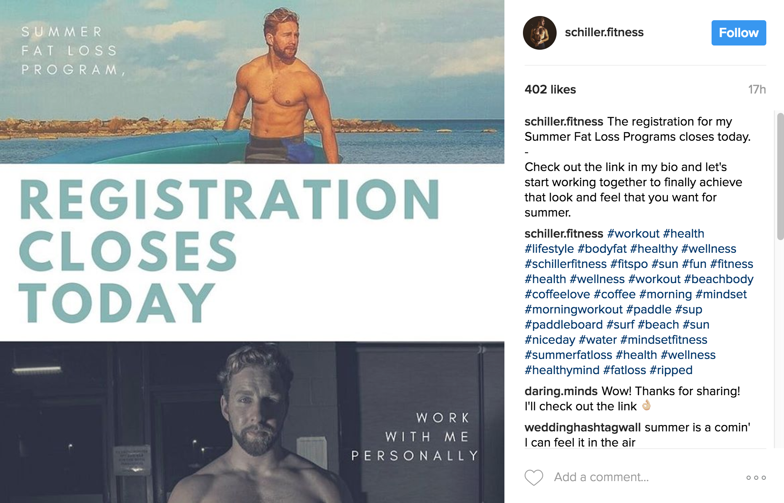The image size is (784, 503).
Task: Open schiller.fitness username in header
Action: (604, 32)
